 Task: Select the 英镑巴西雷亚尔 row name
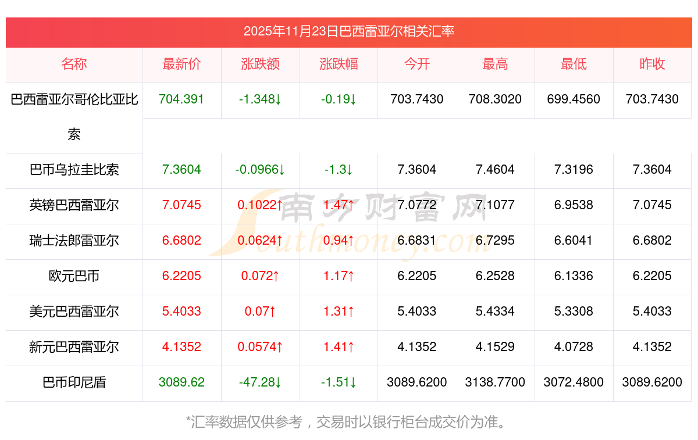point(74,205)
